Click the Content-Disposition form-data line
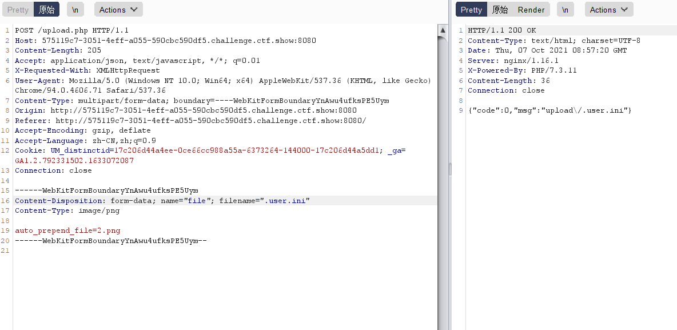The height and width of the screenshot is (330, 677). coord(162,201)
